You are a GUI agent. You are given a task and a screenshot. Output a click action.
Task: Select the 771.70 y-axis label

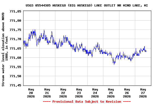[x=16, y=39]
